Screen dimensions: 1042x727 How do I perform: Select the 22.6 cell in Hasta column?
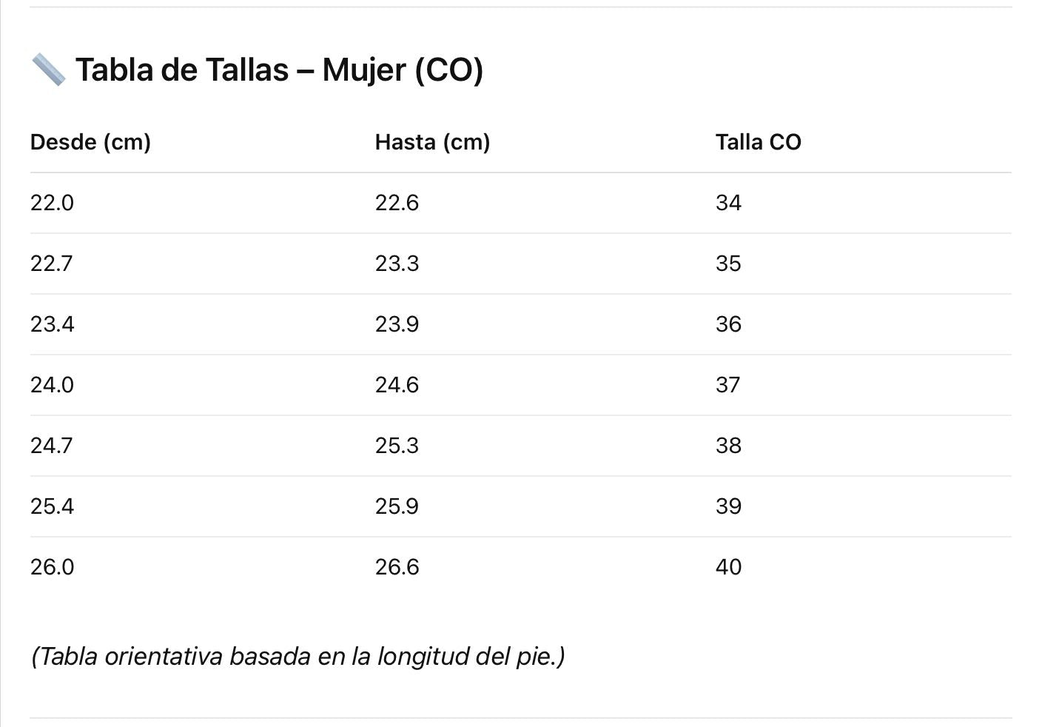pyautogui.click(x=397, y=203)
